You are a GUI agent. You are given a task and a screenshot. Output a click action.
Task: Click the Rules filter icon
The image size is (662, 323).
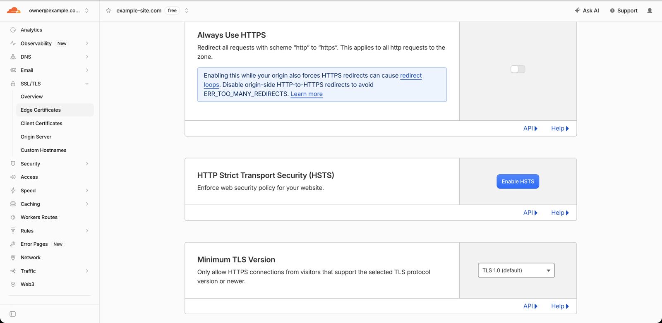click(x=13, y=231)
